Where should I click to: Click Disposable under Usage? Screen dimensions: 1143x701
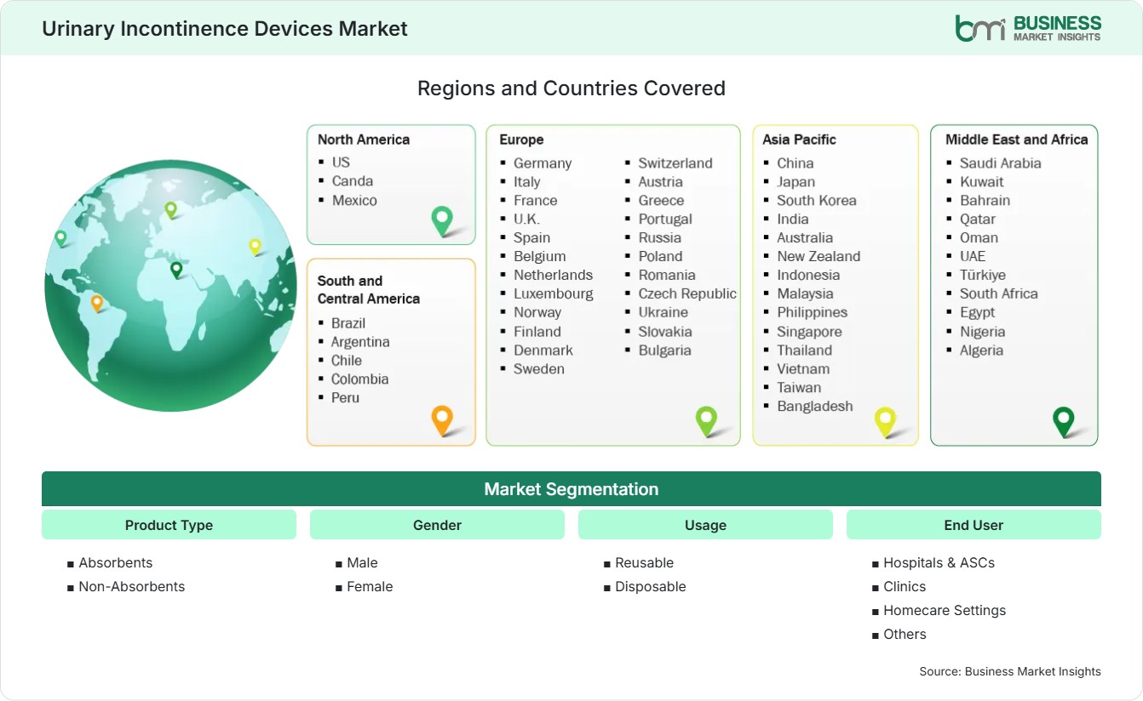tap(651, 586)
